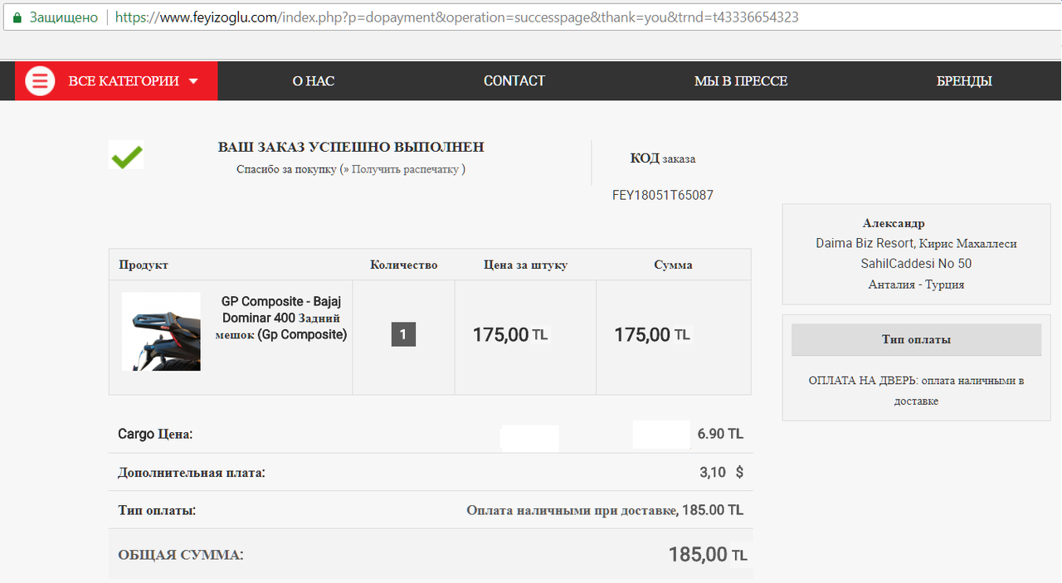Click the hamburger menu icon in red circle
The height and width of the screenshot is (583, 1062).
tap(40, 81)
